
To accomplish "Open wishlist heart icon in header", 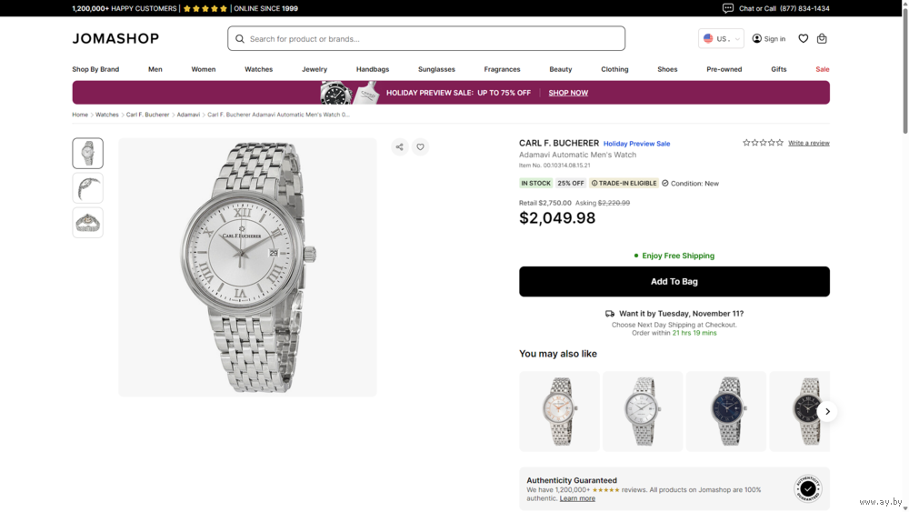I will tap(803, 39).
